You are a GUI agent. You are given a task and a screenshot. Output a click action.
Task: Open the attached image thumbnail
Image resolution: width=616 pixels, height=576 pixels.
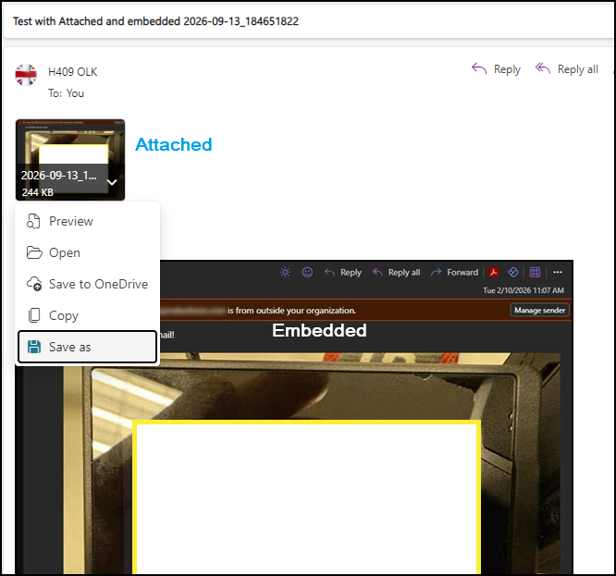[x=70, y=160]
